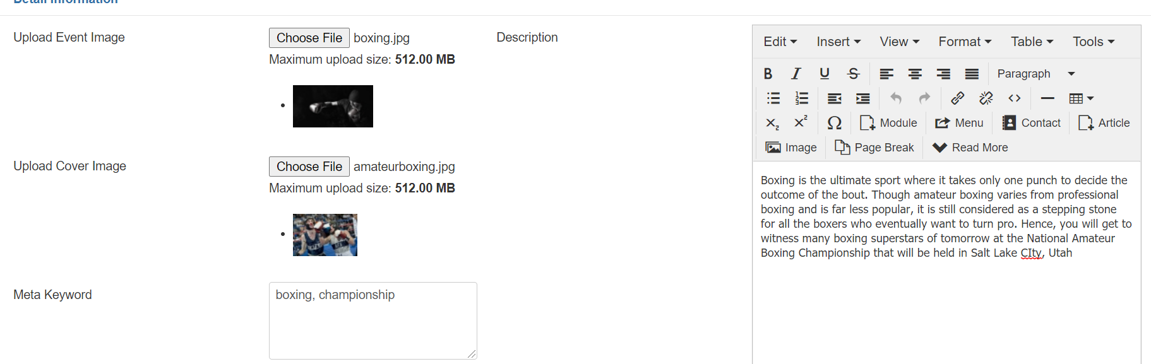Insert a bulleted list
1151x364 pixels.
coord(773,98)
